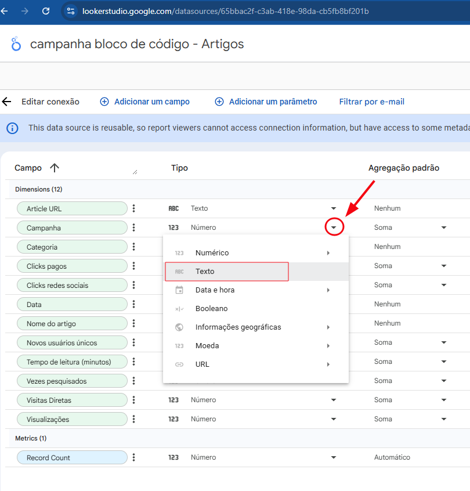Open the type dropdown for Article URL
This screenshot has height=491, width=470.
tap(334, 208)
